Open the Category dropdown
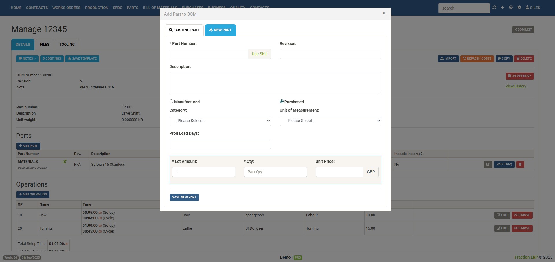This screenshot has width=555, height=262. click(220, 121)
